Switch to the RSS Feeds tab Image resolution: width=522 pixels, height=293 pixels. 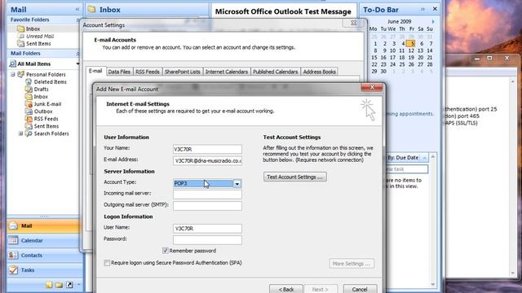click(x=148, y=72)
